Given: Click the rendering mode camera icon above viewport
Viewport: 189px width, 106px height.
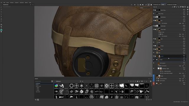Looking at the screenshot, I should coord(151,5).
